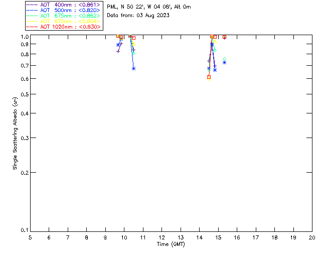
Task: Click the blue asterisk point near 10:30
Action: pyautogui.click(x=134, y=69)
